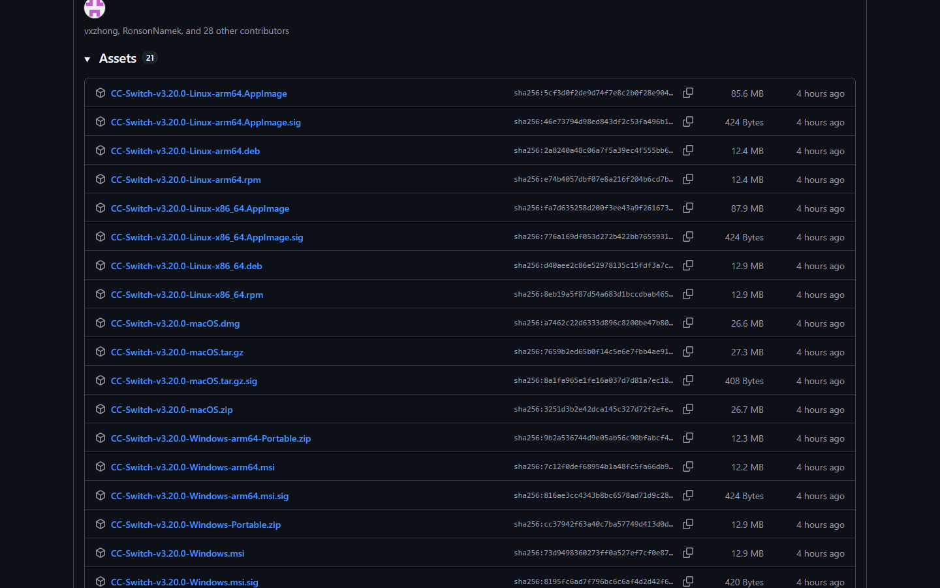Image resolution: width=940 pixels, height=588 pixels.
Task: Click sha256:cc37942f63a40c7ba57749d413d0d hash text
Action: coord(593,525)
